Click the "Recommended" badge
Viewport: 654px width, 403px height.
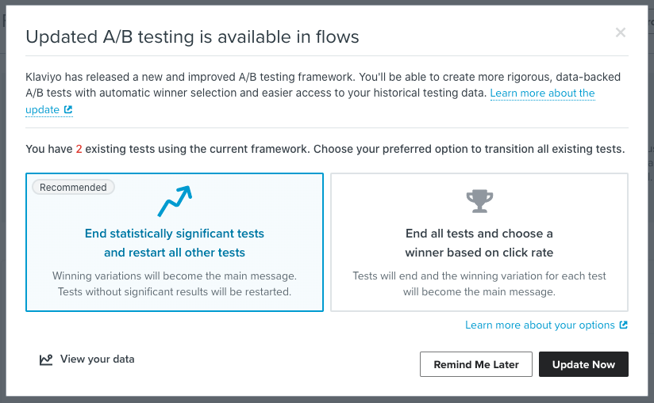coord(73,188)
